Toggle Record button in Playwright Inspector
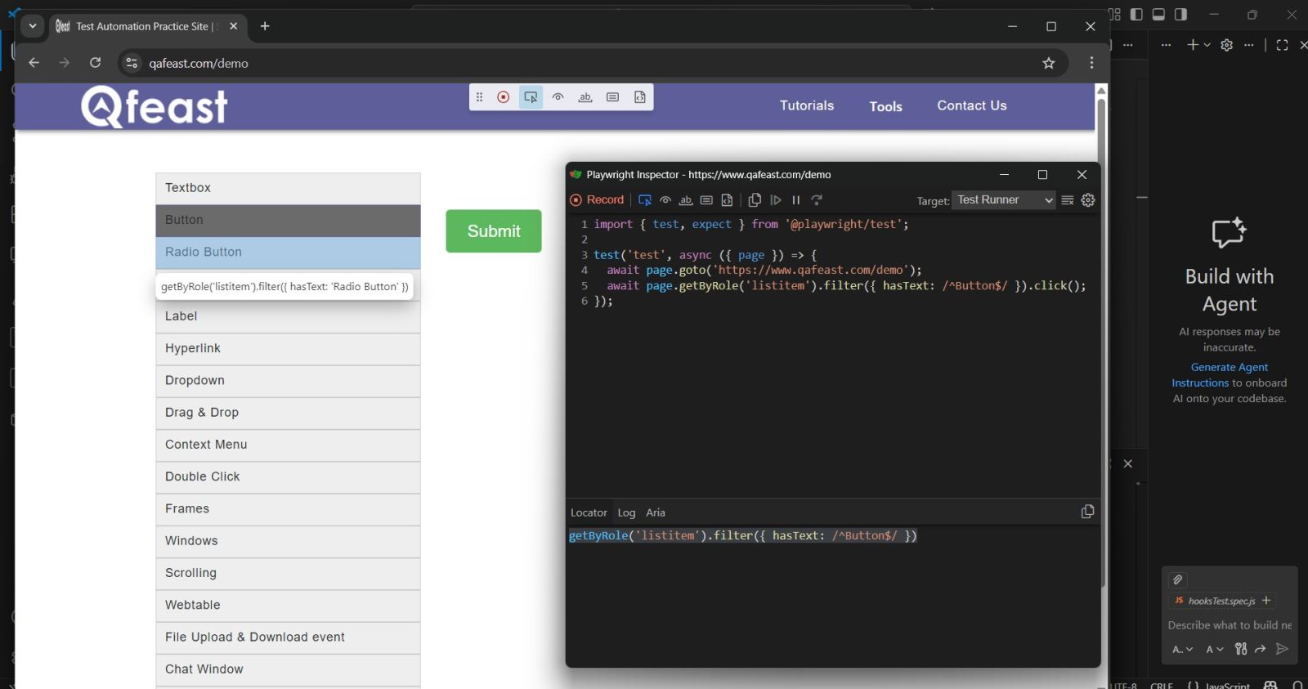This screenshot has height=689, width=1308. click(x=598, y=200)
